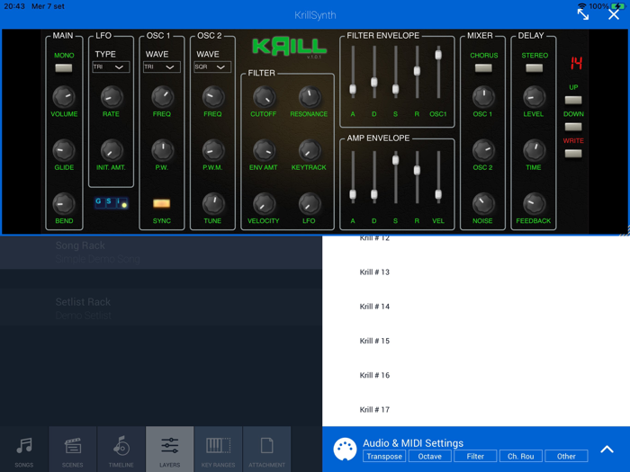The width and height of the screenshot is (630, 472).
Task: Click the fullscreen expand arrows icon
Action: coord(583,15)
